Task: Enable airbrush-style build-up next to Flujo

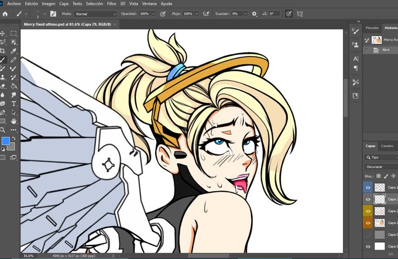Action: [x=206, y=14]
